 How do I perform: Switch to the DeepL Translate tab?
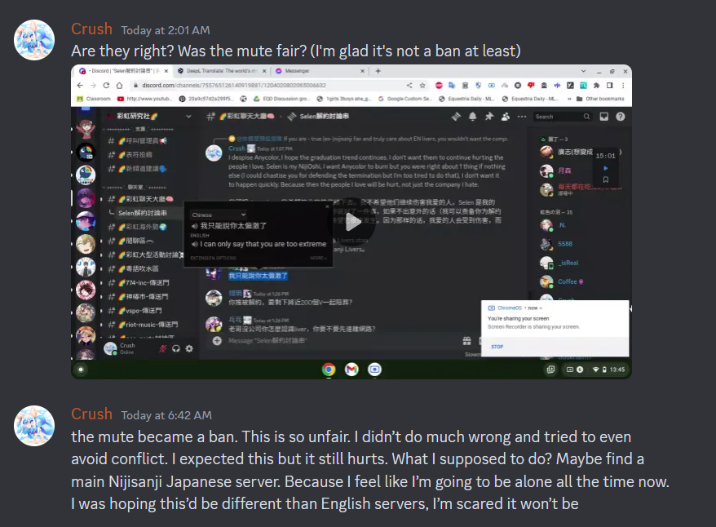(x=222, y=71)
